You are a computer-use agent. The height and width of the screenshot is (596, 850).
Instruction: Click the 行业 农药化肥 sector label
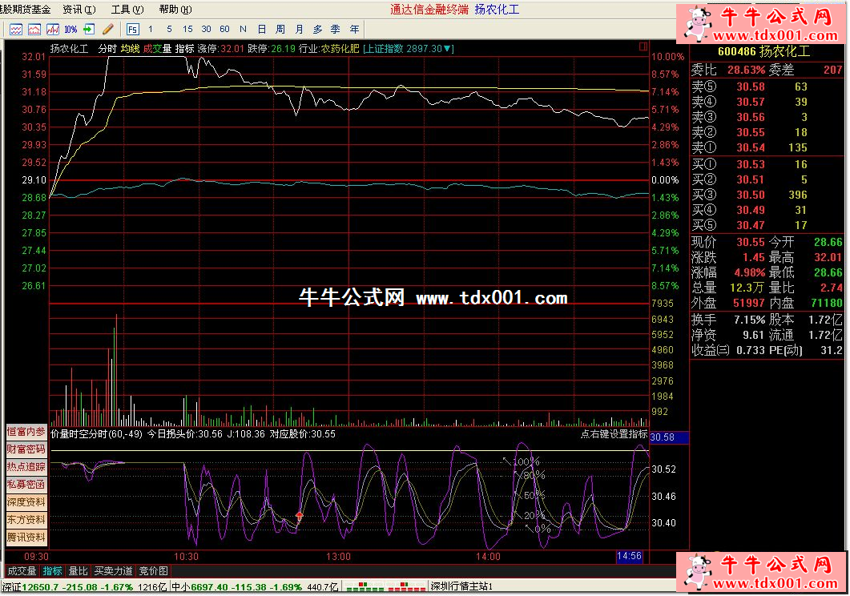[x=329, y=49]
